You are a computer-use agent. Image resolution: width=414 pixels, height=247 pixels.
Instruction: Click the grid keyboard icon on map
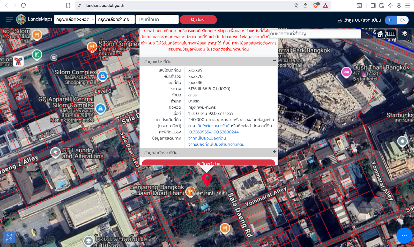(x=391, y=34)
